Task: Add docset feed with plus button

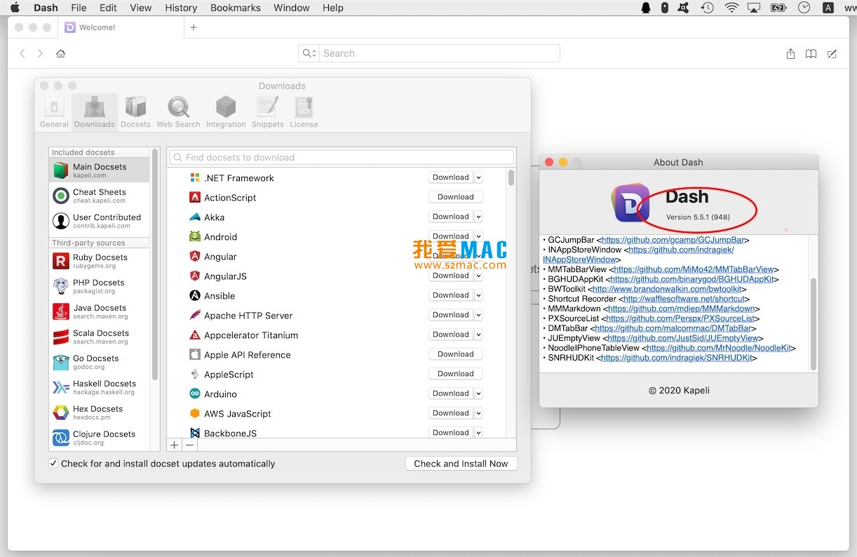Action: click(x=175, y=445)
